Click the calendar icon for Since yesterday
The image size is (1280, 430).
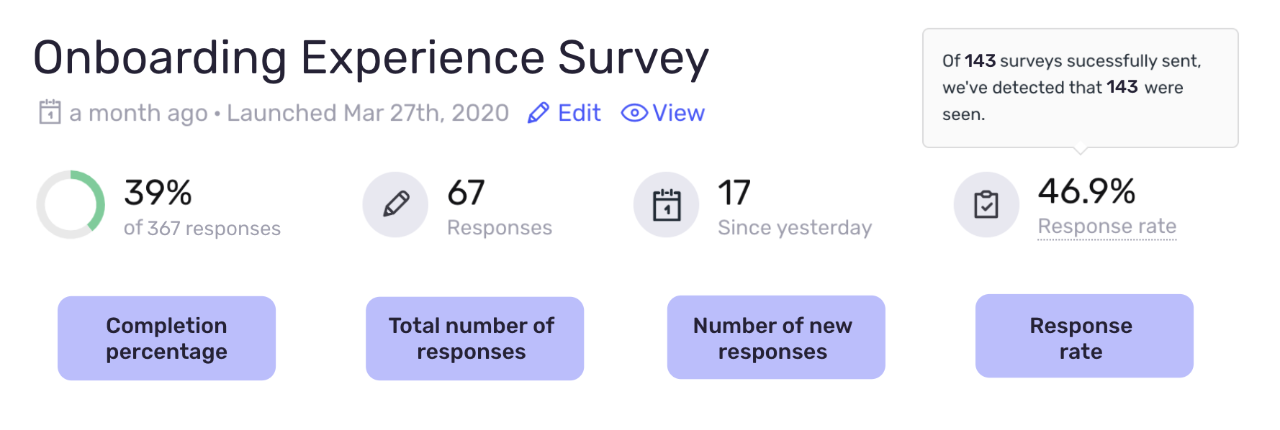pyautogui.click(x=666, y=204)
